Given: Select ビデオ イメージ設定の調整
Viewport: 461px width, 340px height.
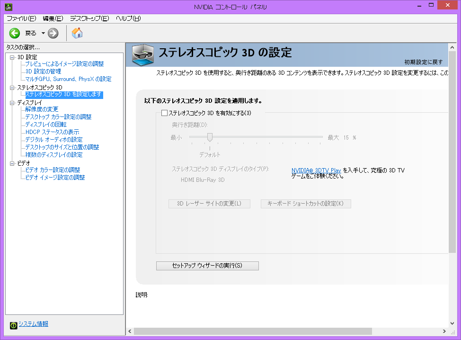Looking at the screenshot, I should (55, 178).
